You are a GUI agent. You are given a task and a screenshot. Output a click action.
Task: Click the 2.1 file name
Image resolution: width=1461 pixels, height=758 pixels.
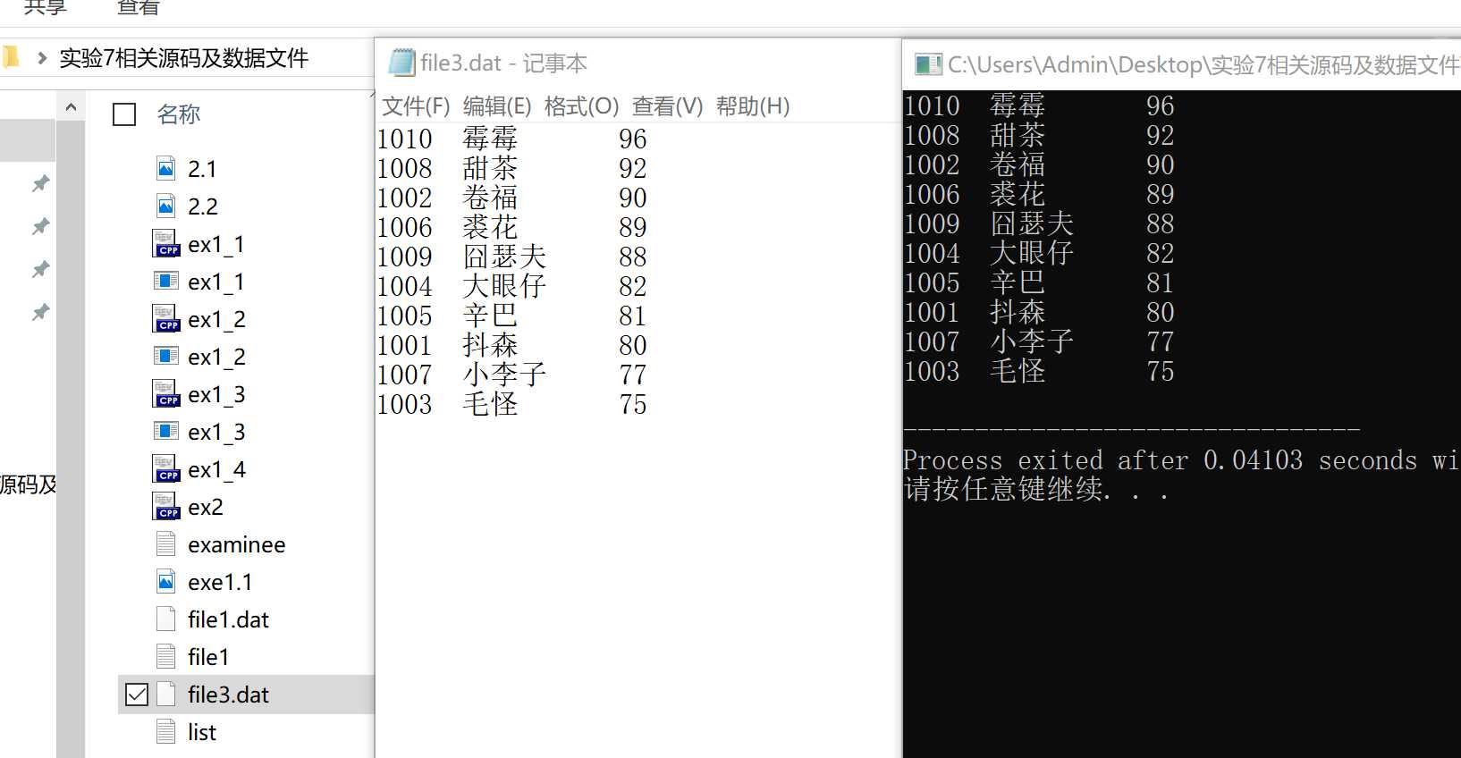click(x=202, y=169)
